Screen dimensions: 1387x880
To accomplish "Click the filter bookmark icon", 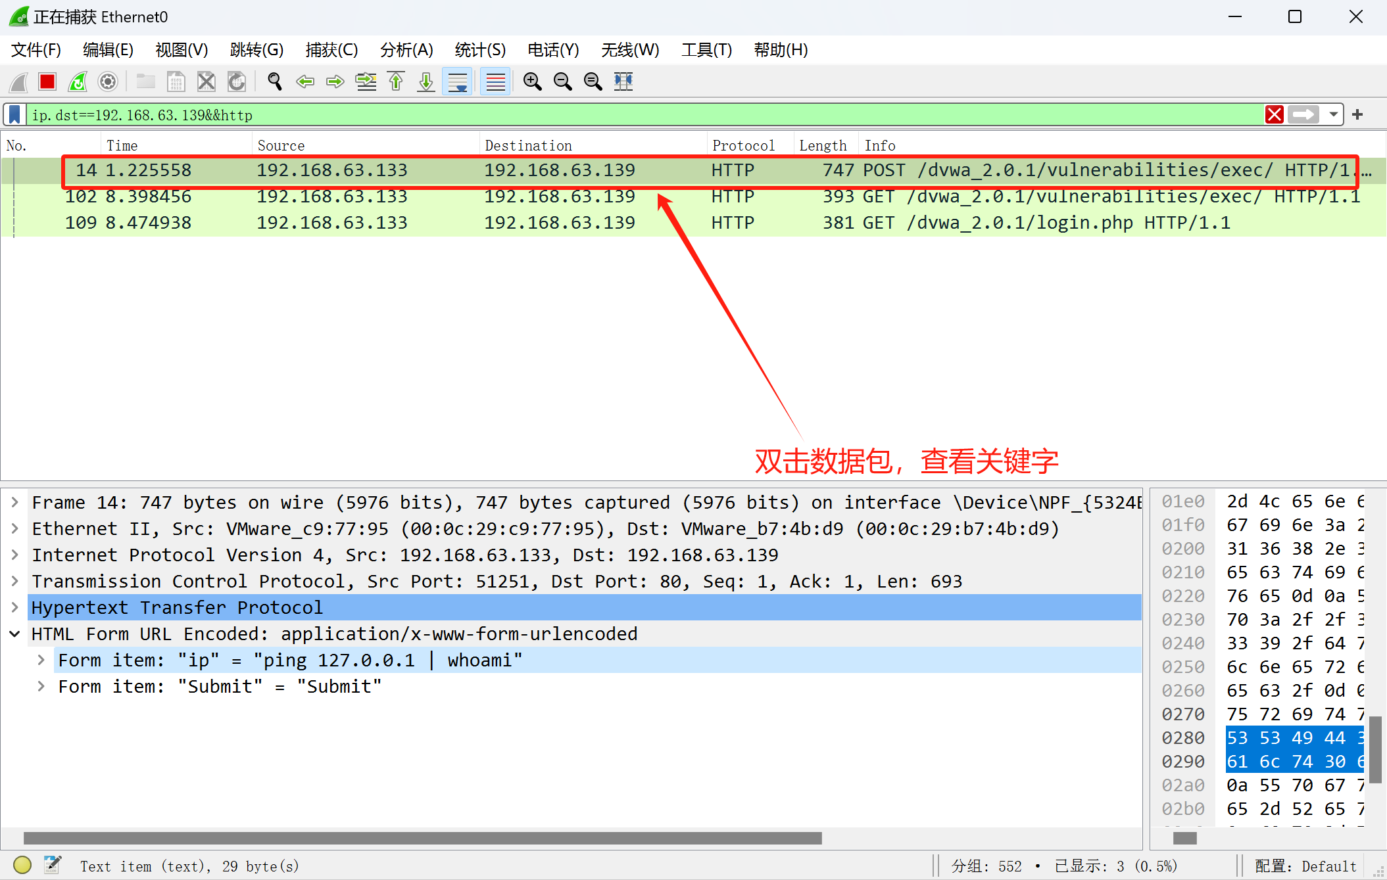I will click(x=14, y=115).
